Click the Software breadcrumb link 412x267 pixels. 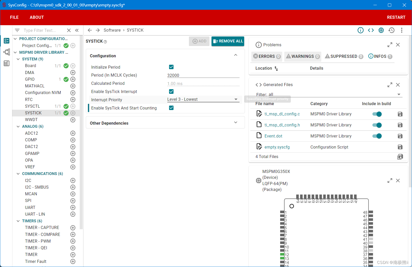[x=112, y=30]
